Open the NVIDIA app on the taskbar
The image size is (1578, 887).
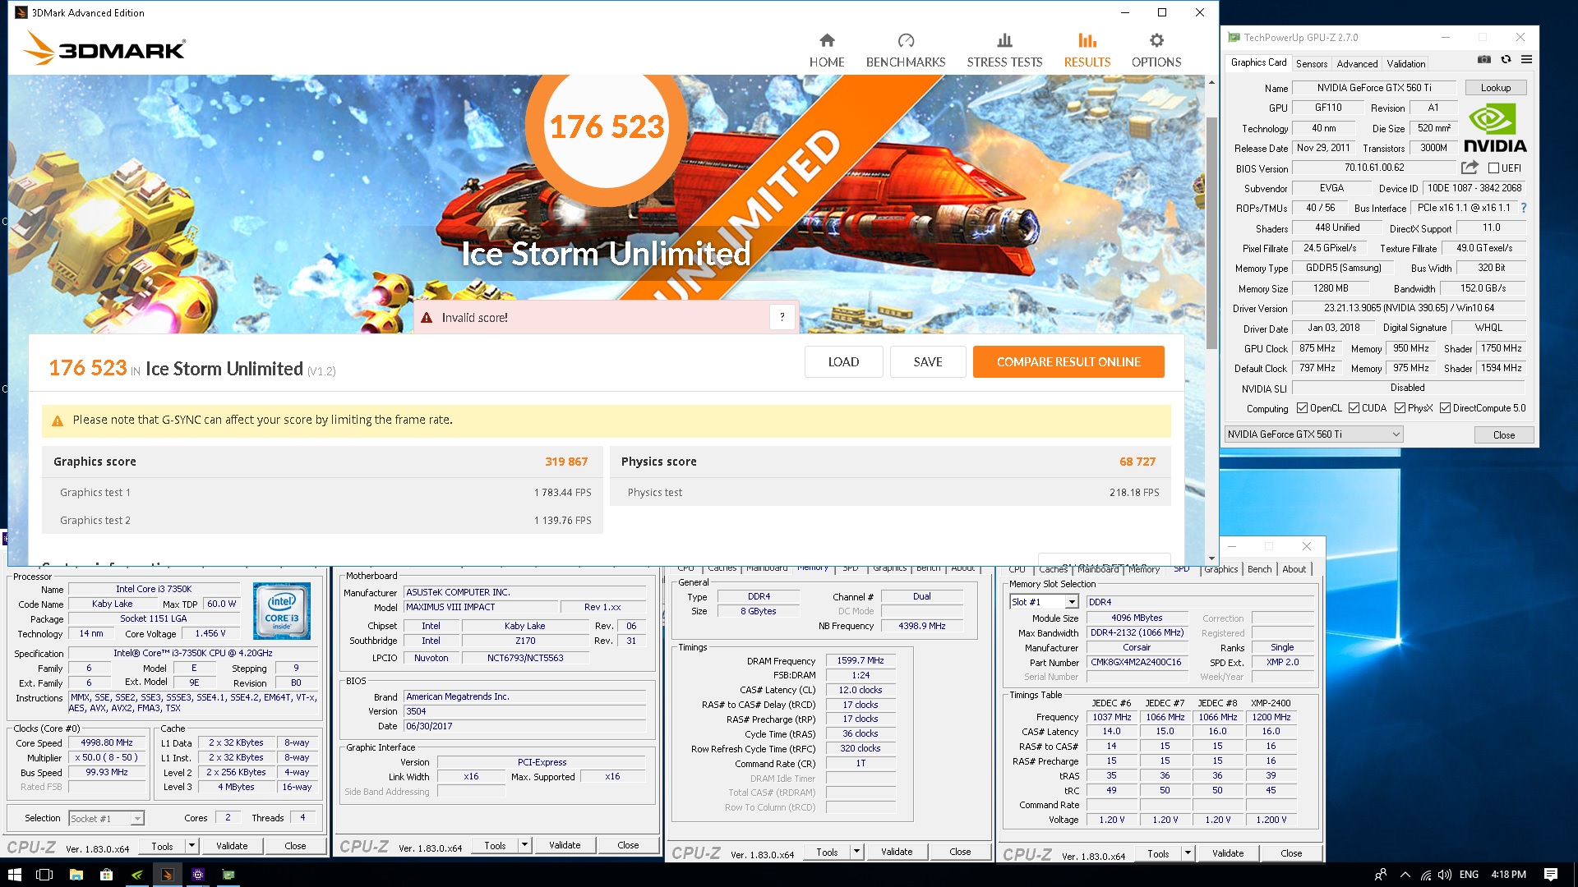[x=136, y=875]
